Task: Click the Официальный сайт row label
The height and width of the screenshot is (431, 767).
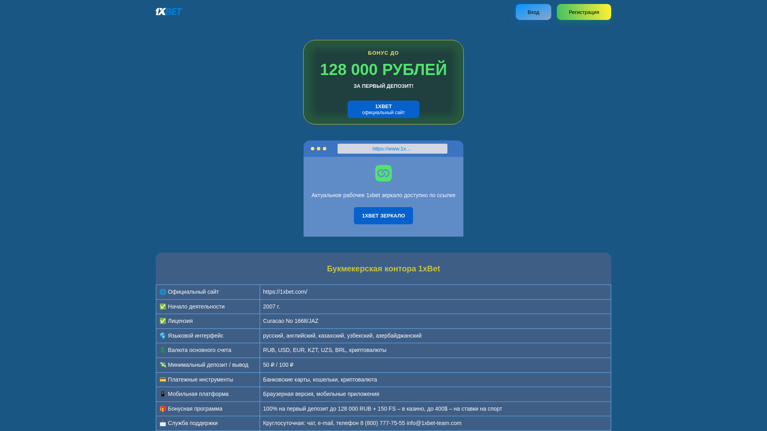Action: [193, 292]
